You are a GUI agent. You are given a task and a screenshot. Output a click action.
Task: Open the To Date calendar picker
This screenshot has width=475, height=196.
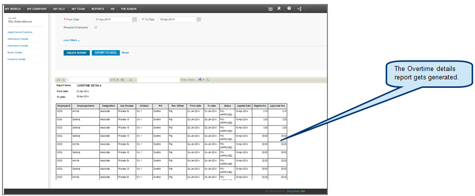[199, 19]
